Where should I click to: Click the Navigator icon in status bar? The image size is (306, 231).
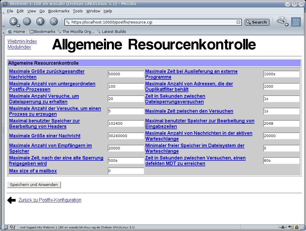pos(6,227)
